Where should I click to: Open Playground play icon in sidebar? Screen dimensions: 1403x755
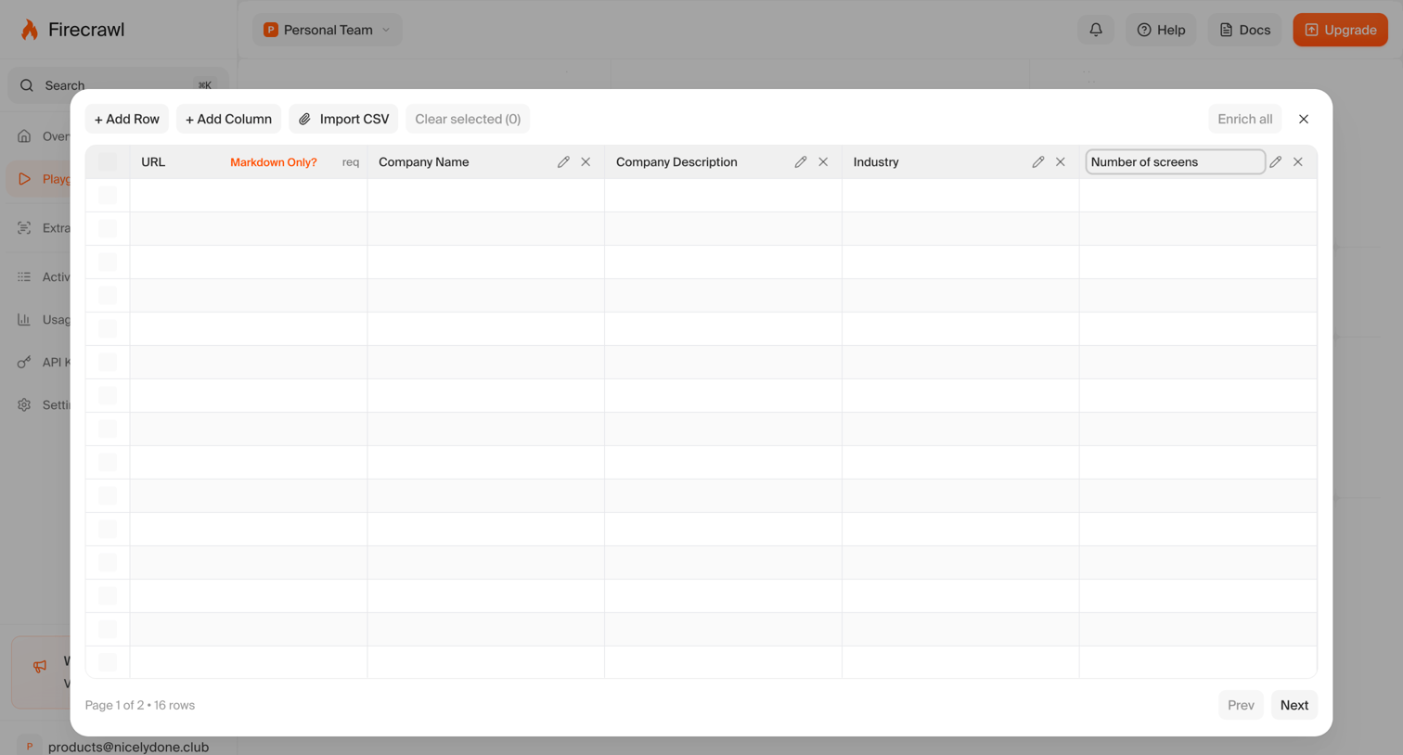click(24, 179)
